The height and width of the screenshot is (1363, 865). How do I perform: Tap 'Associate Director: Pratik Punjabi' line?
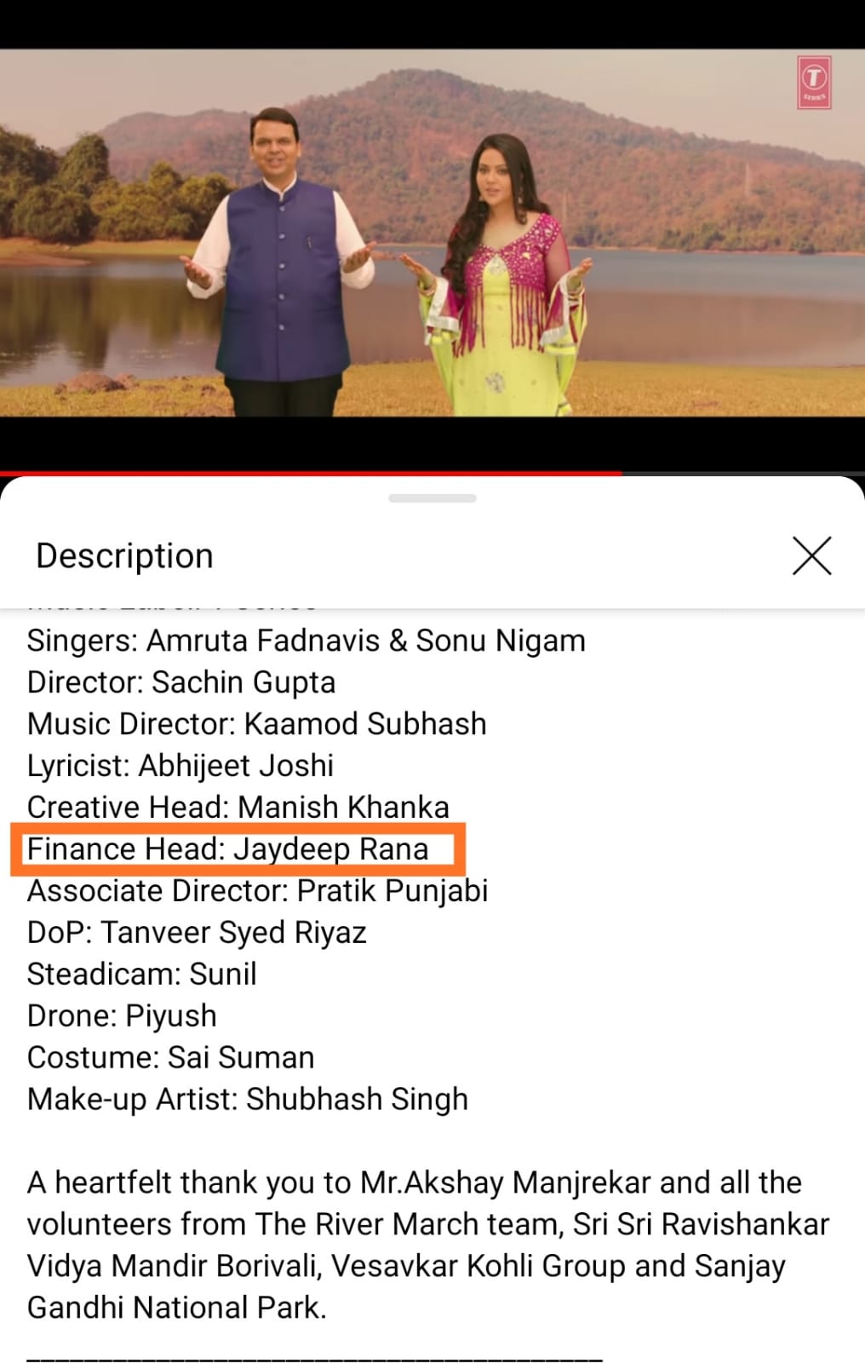click(x=258, y=891)
